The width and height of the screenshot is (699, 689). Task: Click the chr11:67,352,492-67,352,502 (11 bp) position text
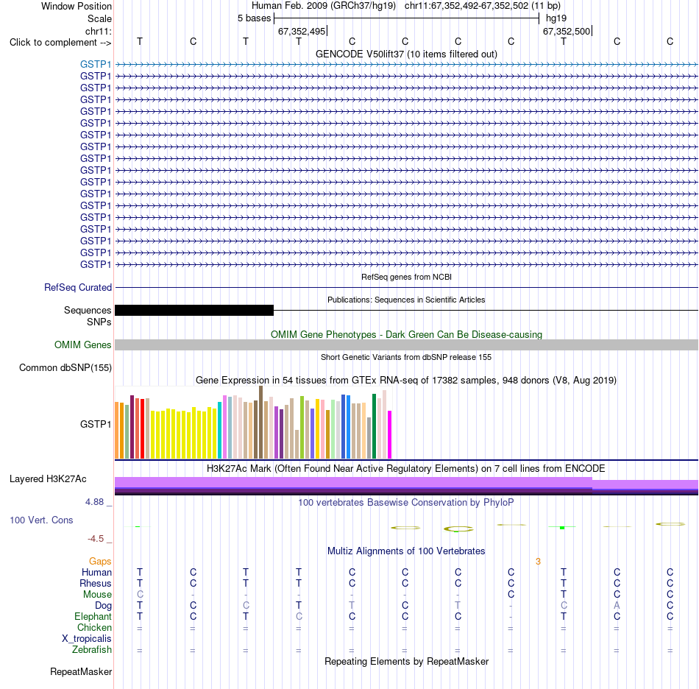(x=483, y=6)
